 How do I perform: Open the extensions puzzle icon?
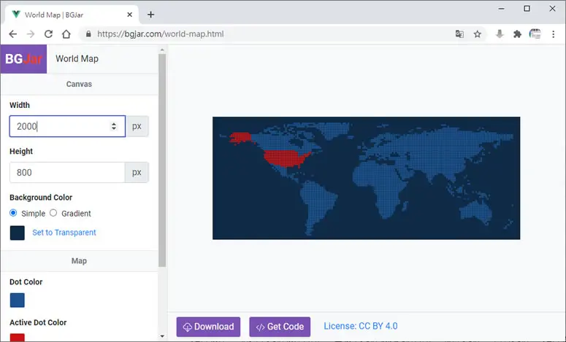point(517,34)
